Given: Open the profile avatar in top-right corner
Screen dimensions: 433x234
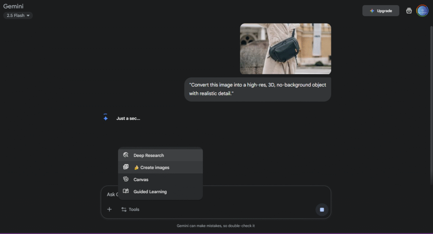Looking at the screenshot, I should tap(422, 11).
